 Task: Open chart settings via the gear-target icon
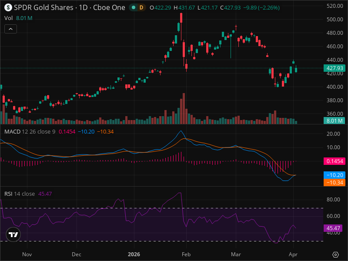pyautogui.click(x=335, y=254)
